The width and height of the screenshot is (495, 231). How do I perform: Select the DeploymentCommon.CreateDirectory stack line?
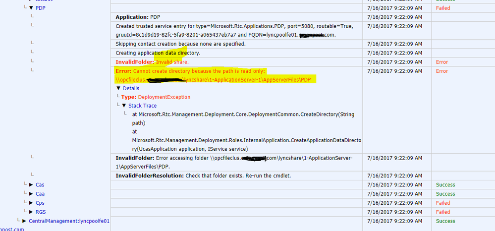[243, 118]
